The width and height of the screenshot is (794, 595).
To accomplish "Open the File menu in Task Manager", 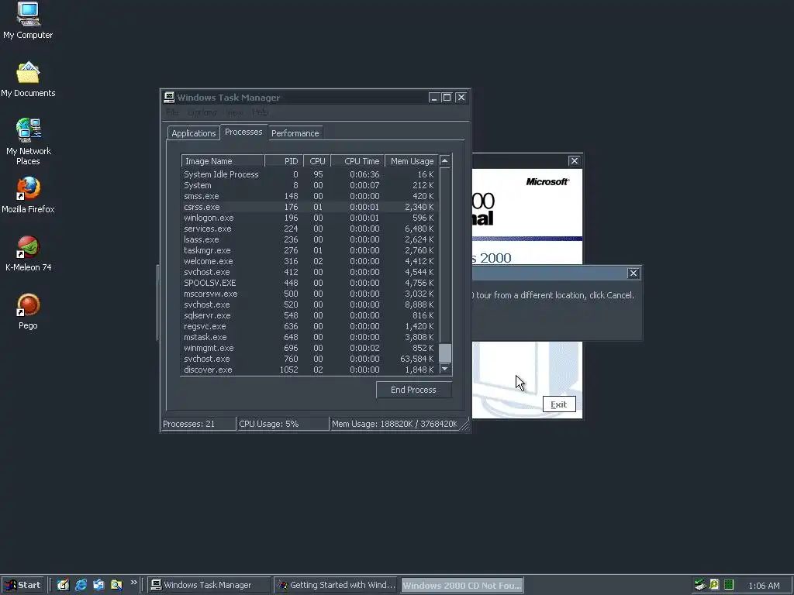I will point(172,112).
